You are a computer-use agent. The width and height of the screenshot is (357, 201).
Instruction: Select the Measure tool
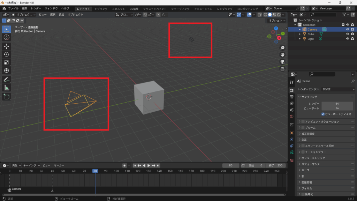click(6, 88)
